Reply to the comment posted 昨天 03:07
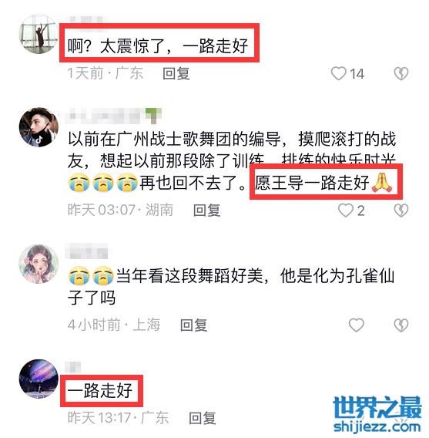The width and height of the screenshot is (429, 438). pos(206,211)
